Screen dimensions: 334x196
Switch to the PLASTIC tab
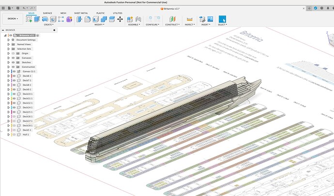point(100,13)
